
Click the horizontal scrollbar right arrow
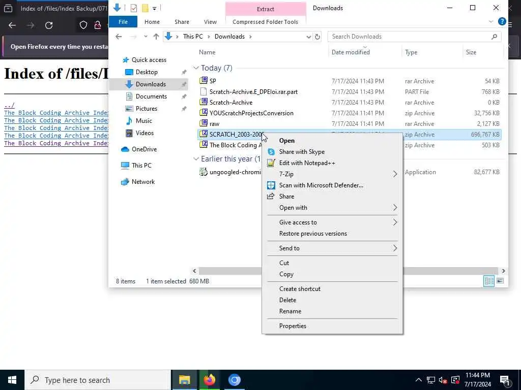(503, 271)
